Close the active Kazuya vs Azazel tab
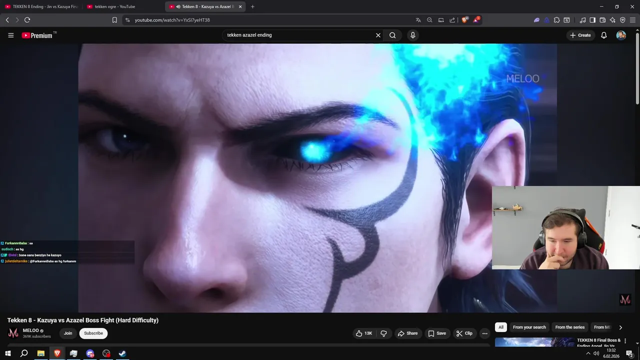The image size is (640, 360). pos(240,6)
